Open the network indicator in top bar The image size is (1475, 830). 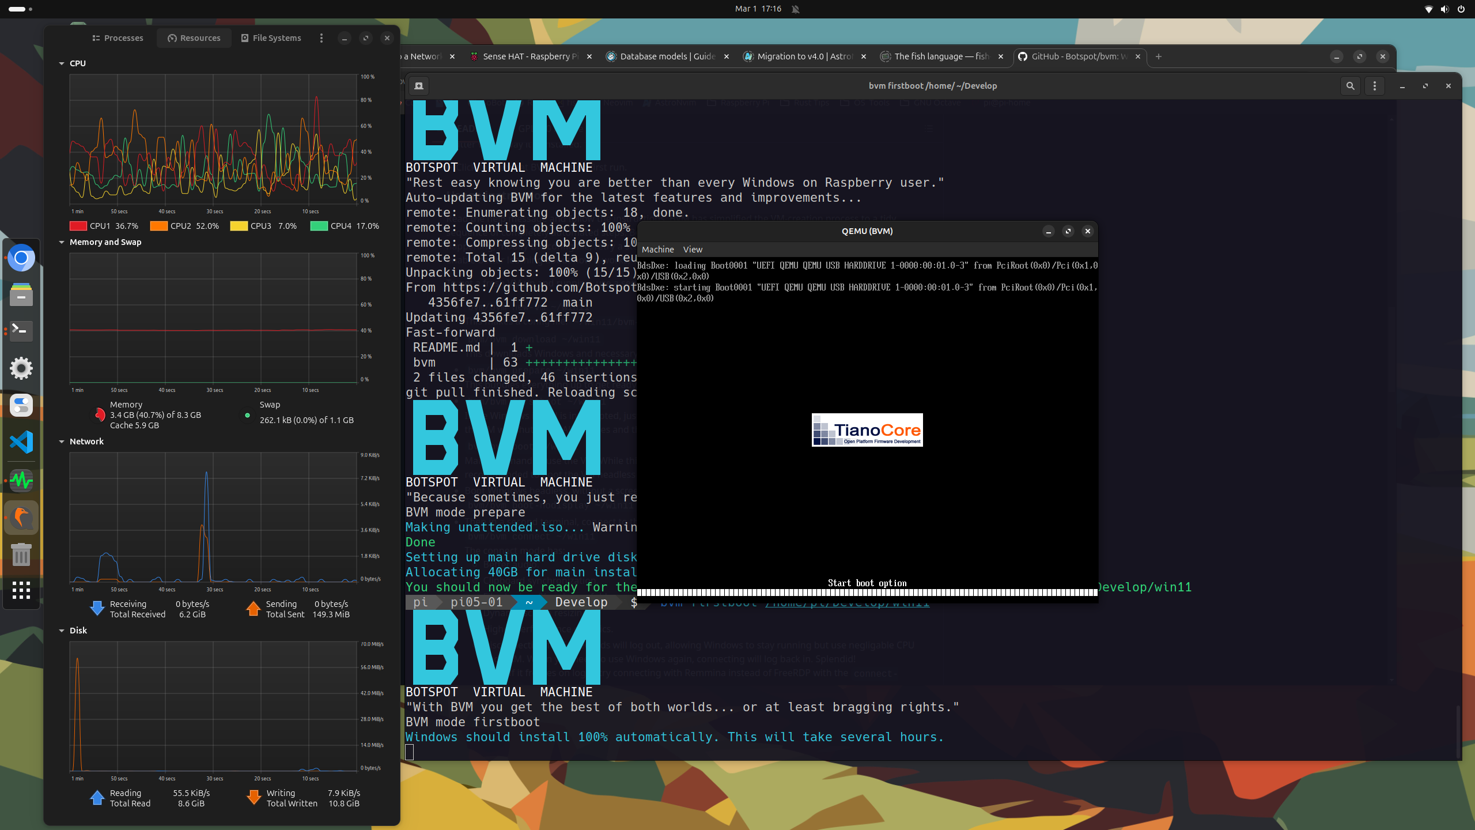coord(1428,9)
